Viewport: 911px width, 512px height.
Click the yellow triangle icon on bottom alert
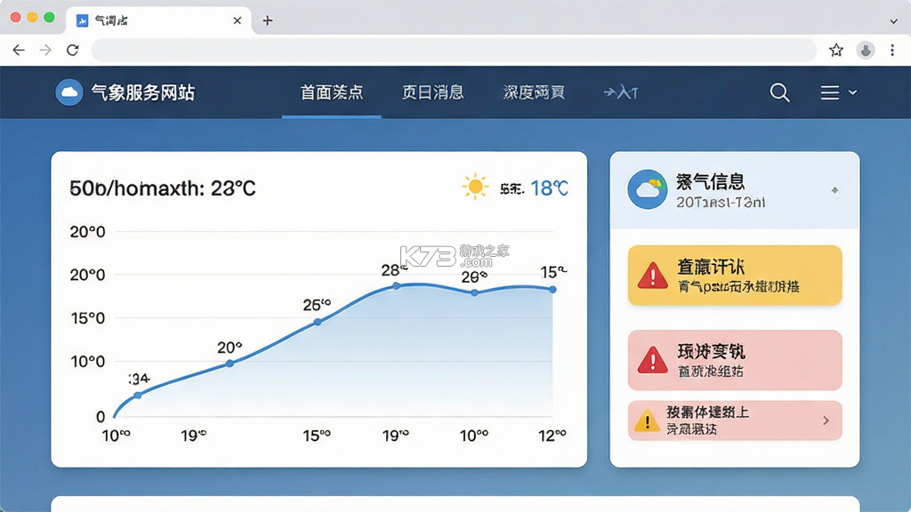(647, 420)
